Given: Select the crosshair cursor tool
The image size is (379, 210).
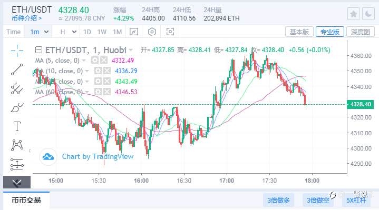Looking at the screenshot, I should (x=17, y=51).
